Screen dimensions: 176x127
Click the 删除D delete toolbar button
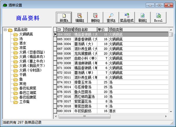pyautogui.click(x=95, y=18)
